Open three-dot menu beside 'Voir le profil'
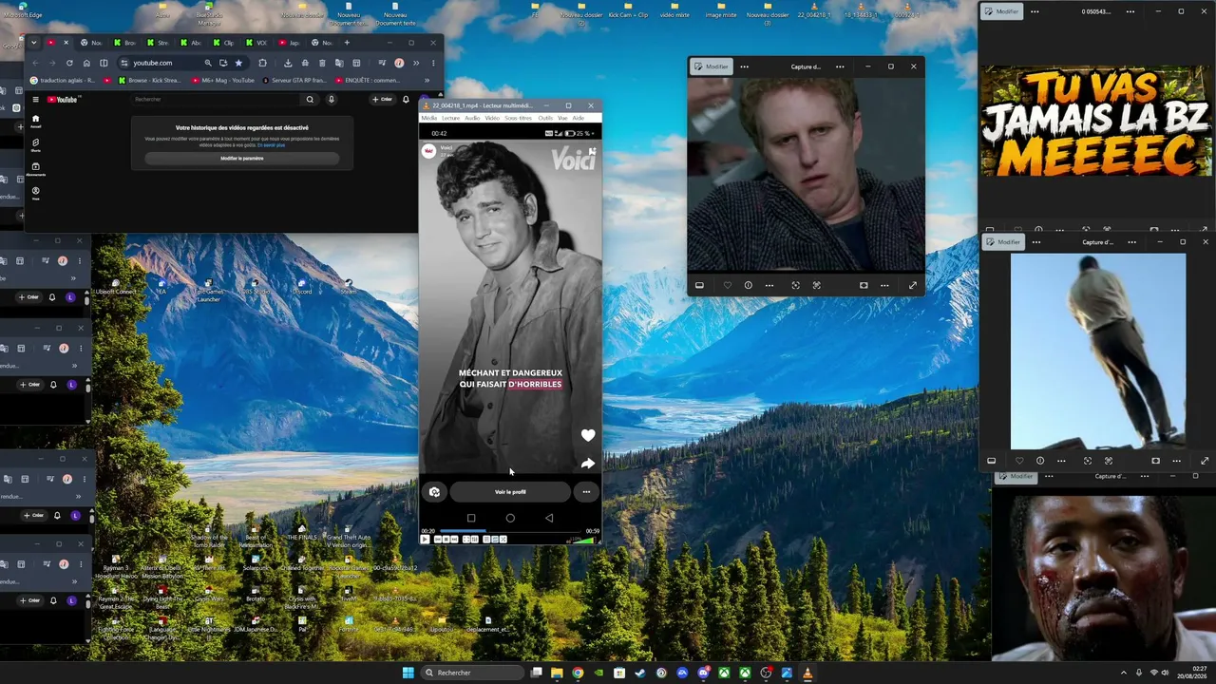Screen dimensions: 1216x684 pyautogui.click(x=586, y=492)
